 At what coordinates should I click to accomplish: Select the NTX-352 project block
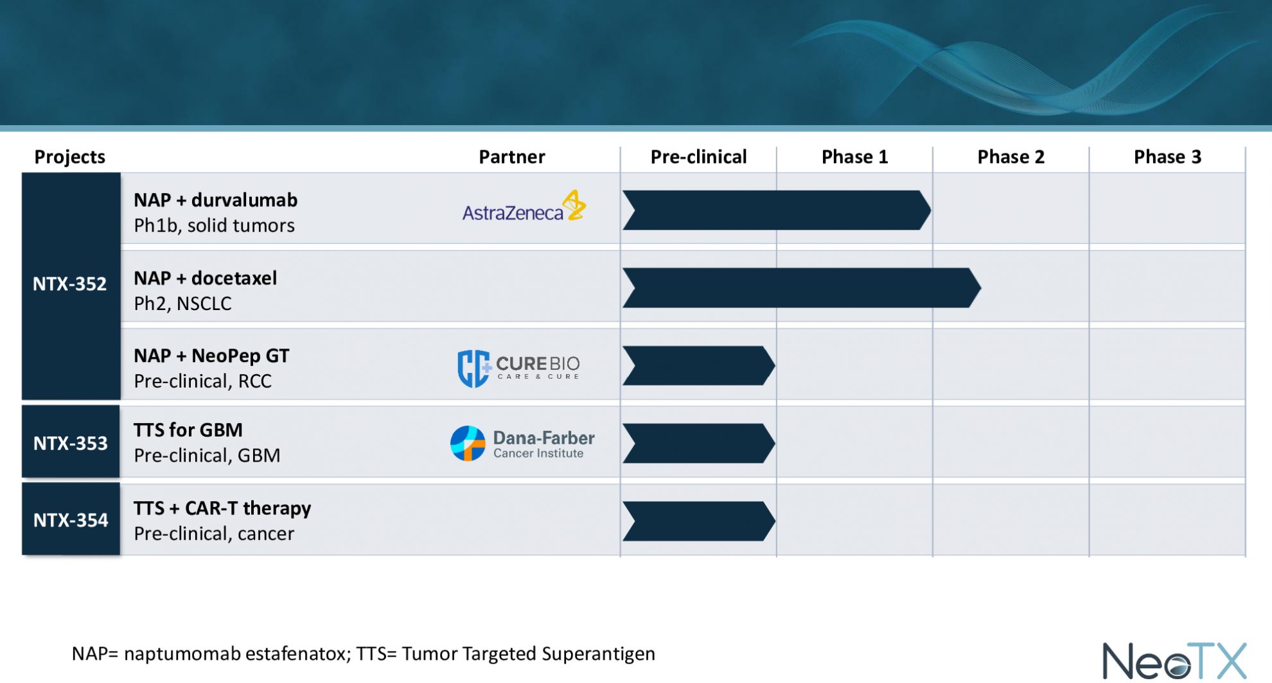point(71,284)
